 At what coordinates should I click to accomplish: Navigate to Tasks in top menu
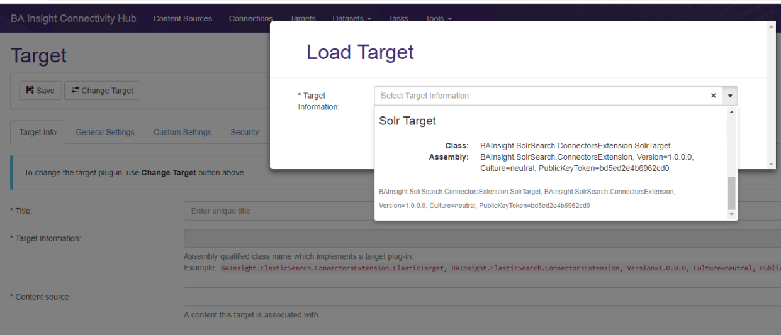pos(398,19)
